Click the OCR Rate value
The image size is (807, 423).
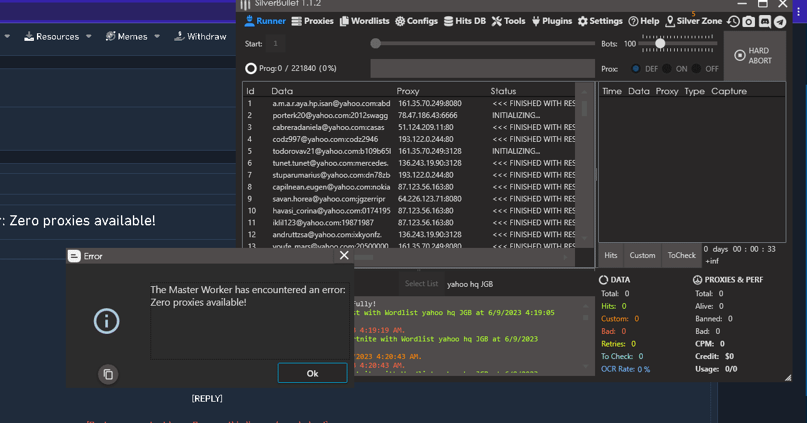point(644,370)
